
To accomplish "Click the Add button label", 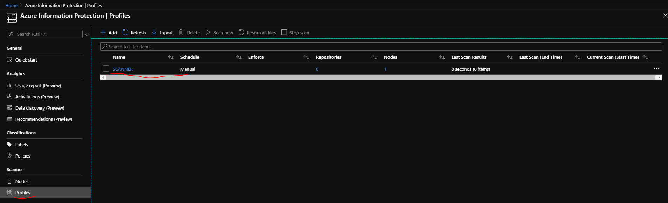I will tap(112, 33).
